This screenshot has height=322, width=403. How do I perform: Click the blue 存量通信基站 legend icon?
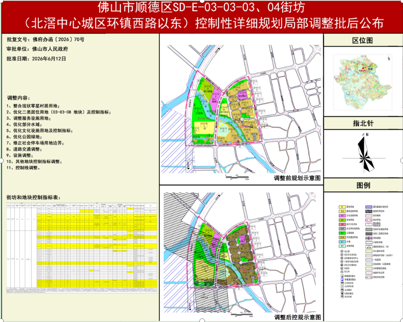coord(342,279)
